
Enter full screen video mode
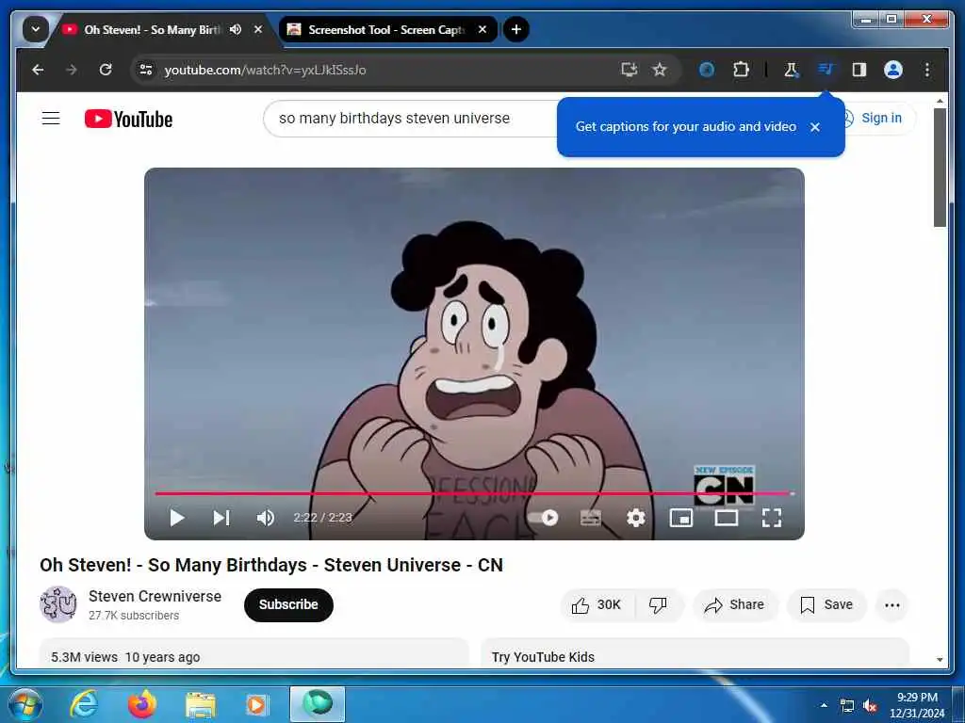[x=771, y=518]
